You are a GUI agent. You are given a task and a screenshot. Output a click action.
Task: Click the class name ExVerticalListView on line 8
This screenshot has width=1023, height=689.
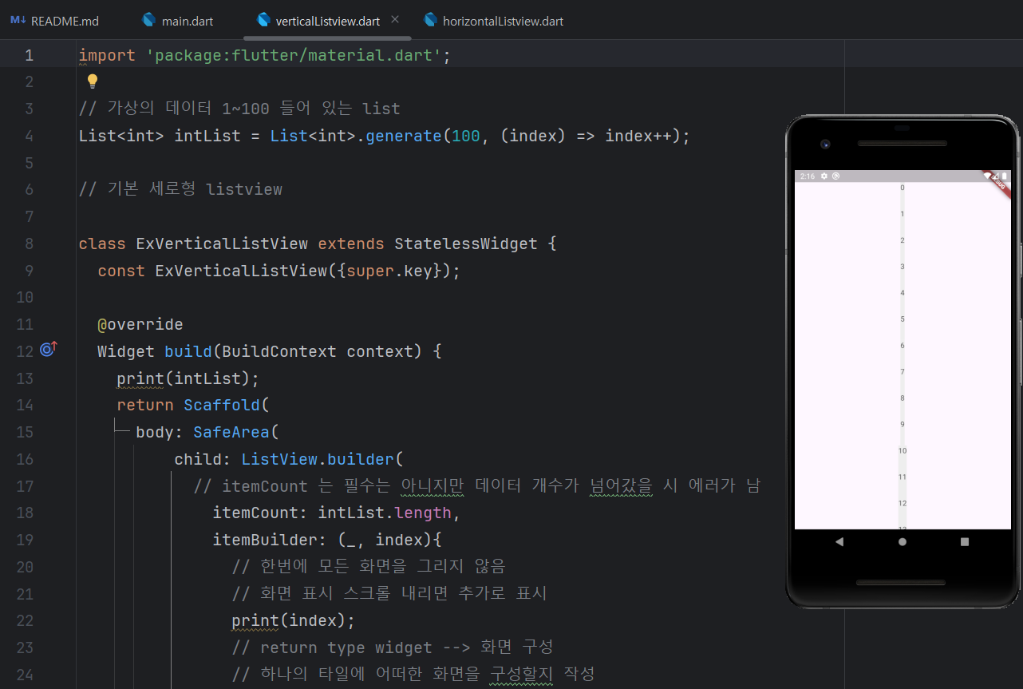(222, 244)
